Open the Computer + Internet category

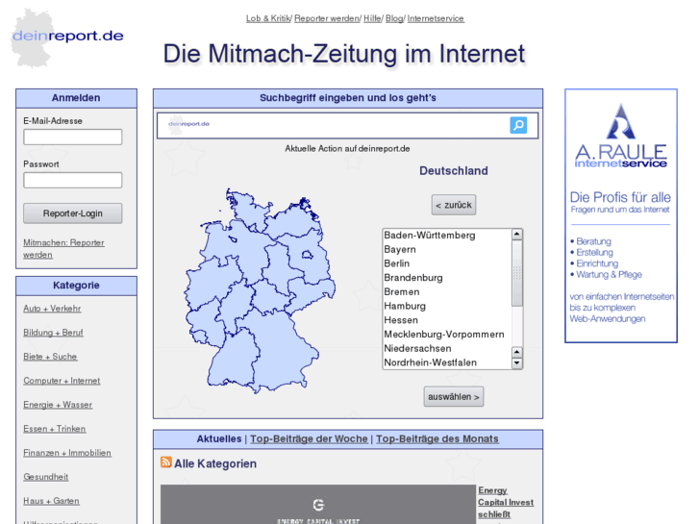coord(62,381)
